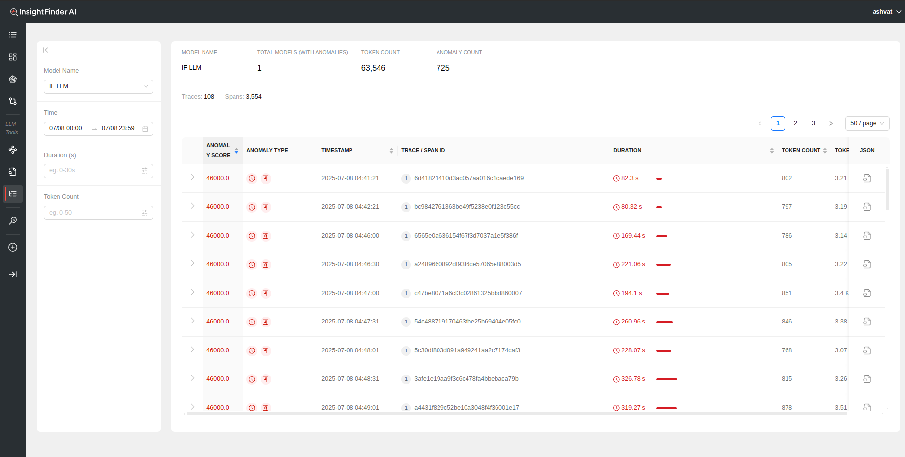Toggle sorting on the Token Count column
The height and width of the screenshot is (457, 905).
point(824,151)
